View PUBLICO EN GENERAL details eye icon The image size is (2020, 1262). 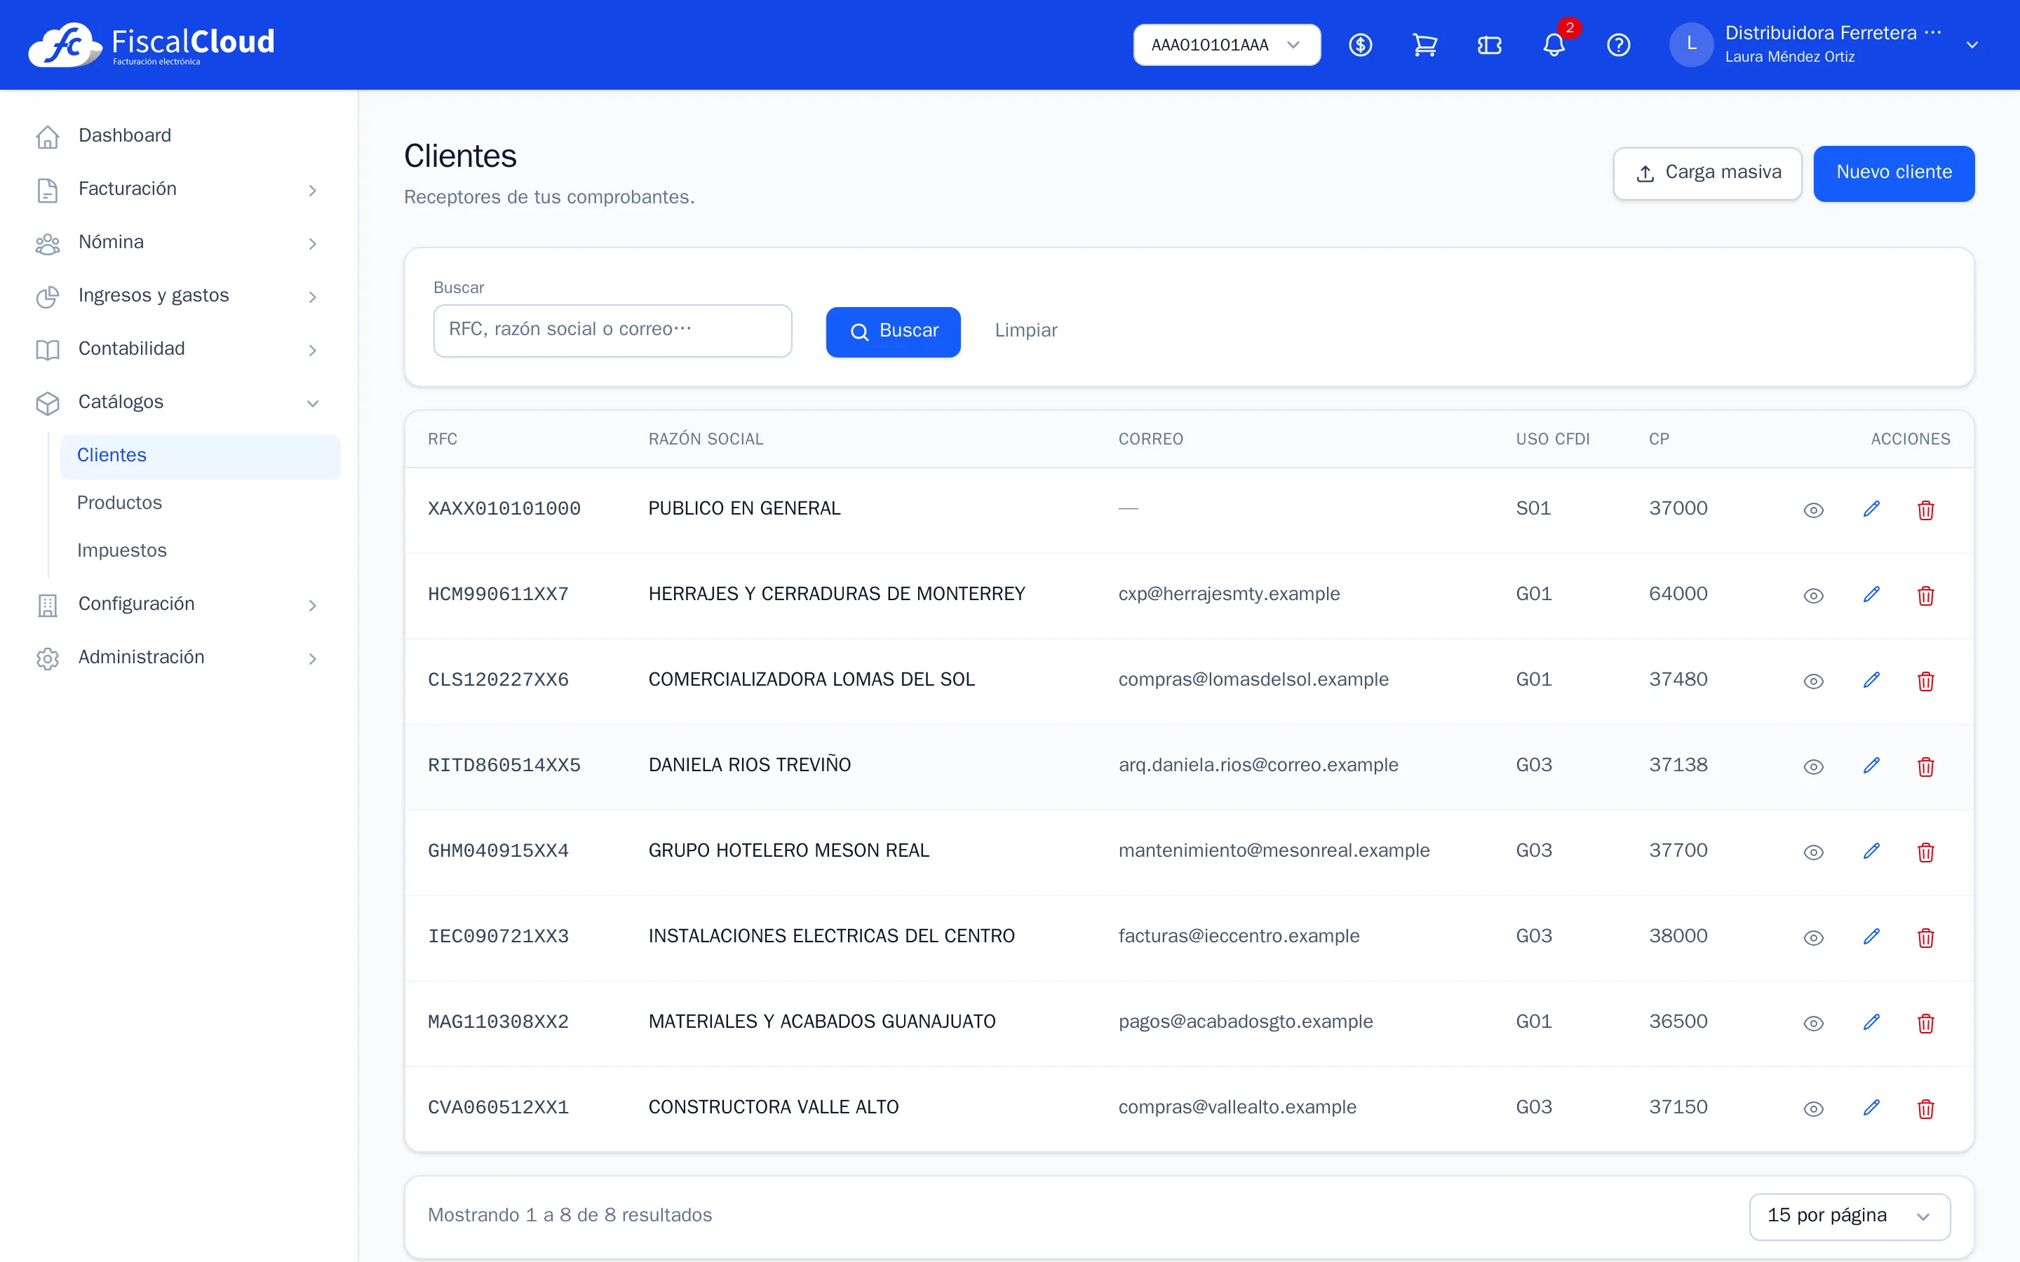pyautogui.click(x=1813, y=510)
